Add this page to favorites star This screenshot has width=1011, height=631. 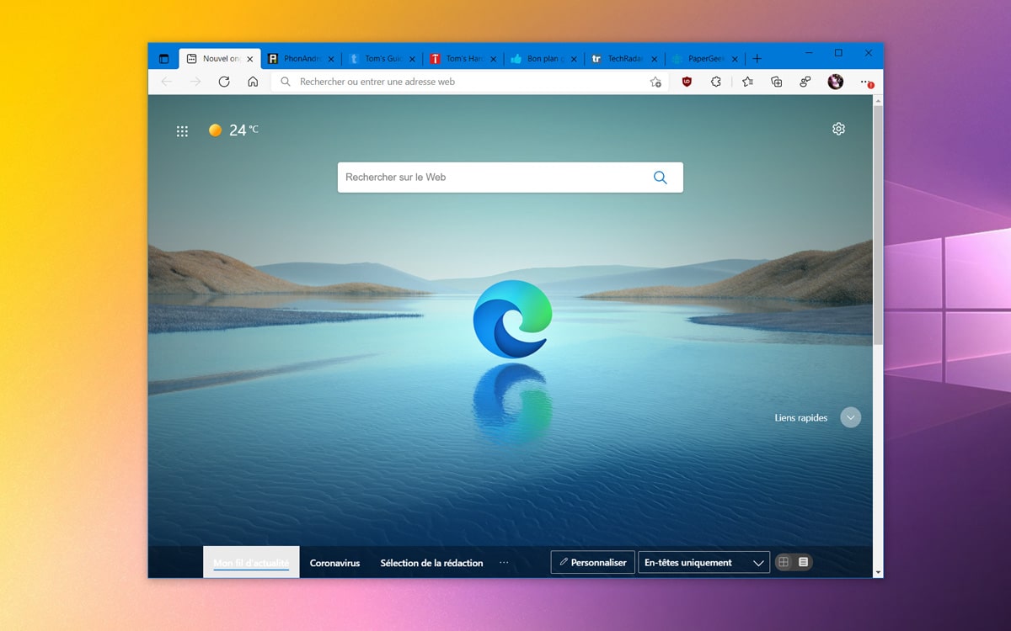[x=655, y=82]
